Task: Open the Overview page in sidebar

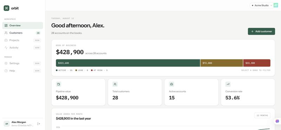Action: [x=22, y=26]
